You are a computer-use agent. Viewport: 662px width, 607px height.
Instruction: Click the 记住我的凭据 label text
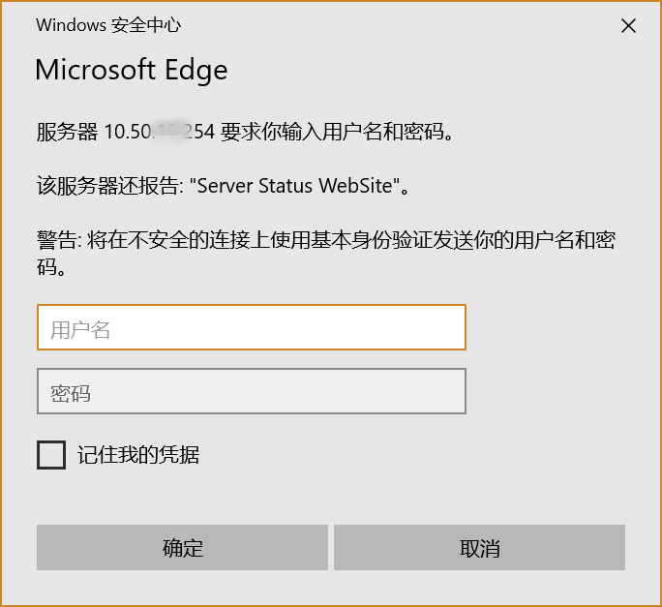[x=138, y=454]
